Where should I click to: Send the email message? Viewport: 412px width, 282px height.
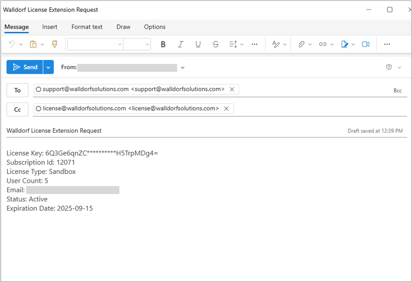(x=25, y=67)
